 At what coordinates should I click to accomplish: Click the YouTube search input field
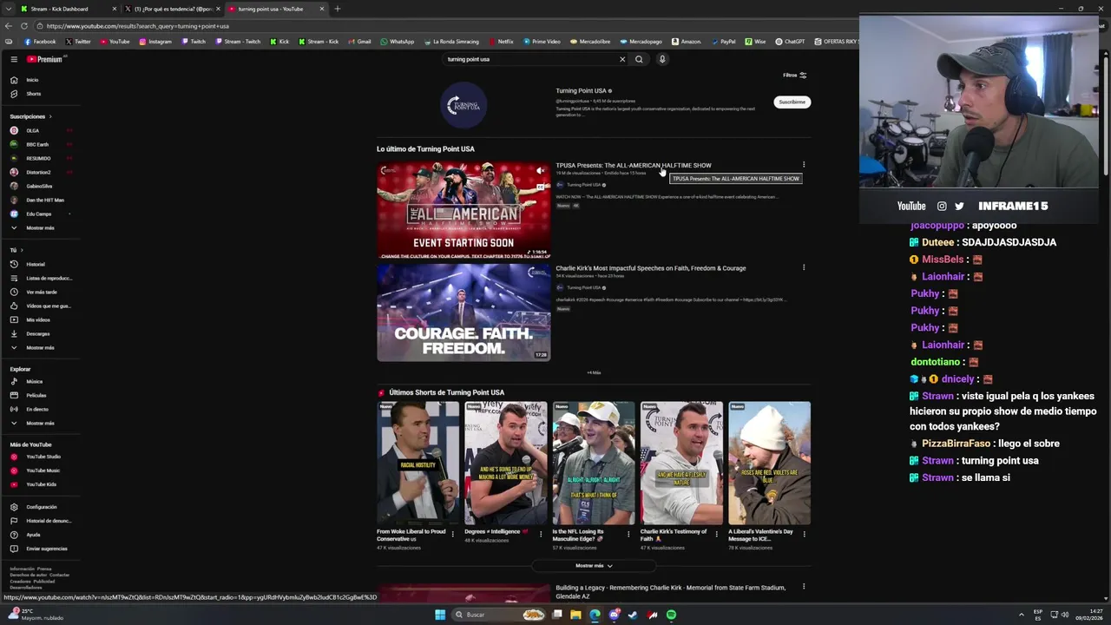click(529, 59)
